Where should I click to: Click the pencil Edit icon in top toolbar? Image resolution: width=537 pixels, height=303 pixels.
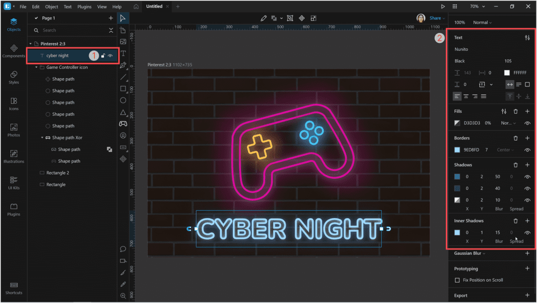(263, 18)
